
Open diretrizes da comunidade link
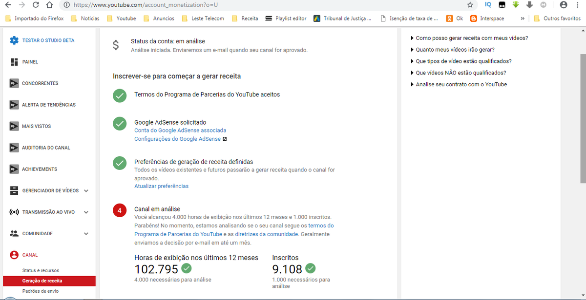tap(267, 234)
